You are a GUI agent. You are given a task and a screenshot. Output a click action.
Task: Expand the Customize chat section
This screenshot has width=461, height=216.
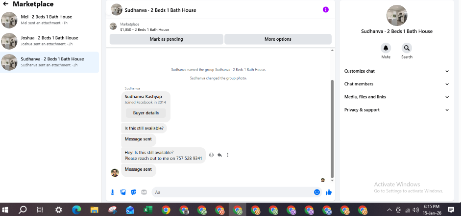point(397,71)
